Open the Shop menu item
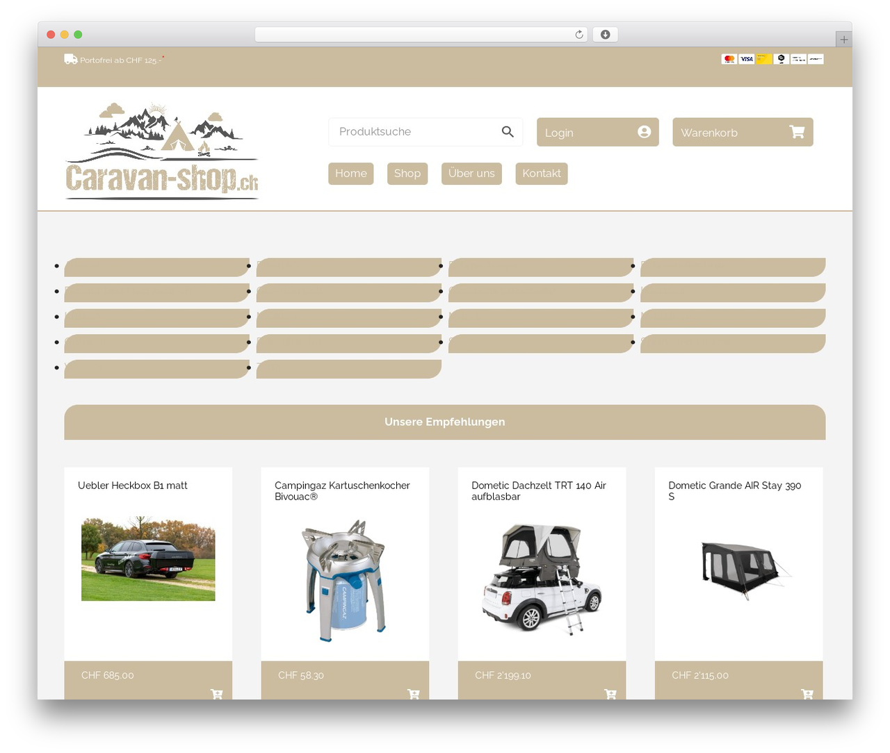The height and width of the screenshot is (753, 890). click(407, 174)
